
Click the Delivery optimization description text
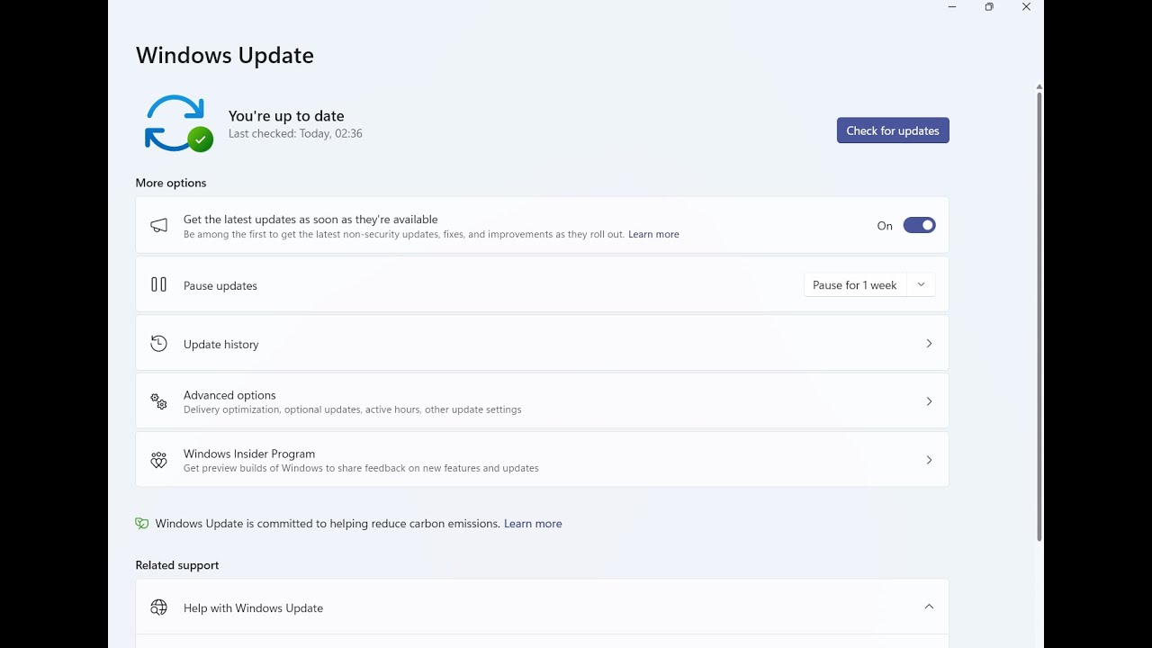coord(353,409)
